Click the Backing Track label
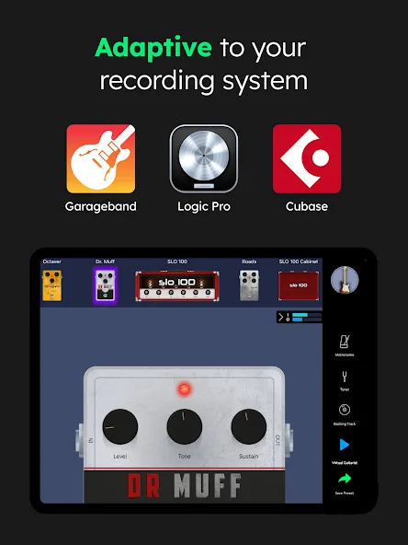Image resolution: width=408 pixels, height=545 pixels. click(x=345, y=424)
